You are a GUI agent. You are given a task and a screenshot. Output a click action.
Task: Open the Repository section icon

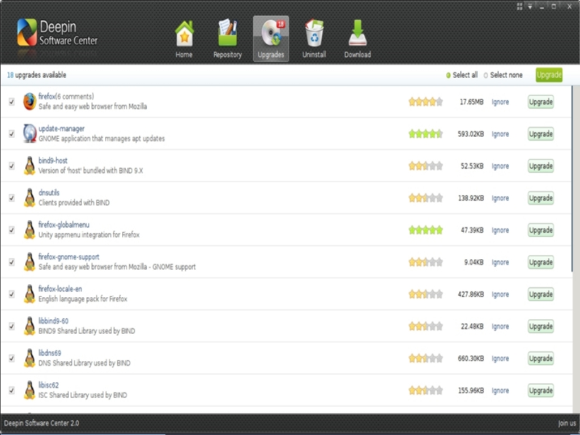(227, 35)
